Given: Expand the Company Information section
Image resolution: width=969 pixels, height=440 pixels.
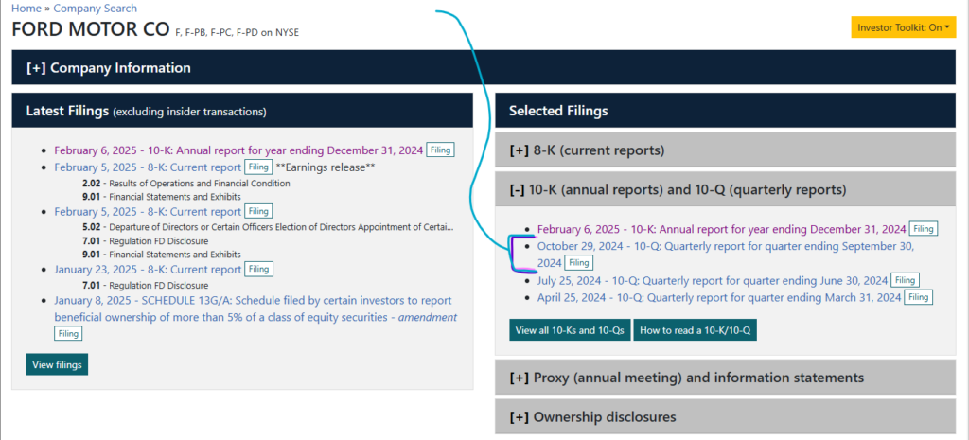Looking at the screenshot, I should click(109, 68).
